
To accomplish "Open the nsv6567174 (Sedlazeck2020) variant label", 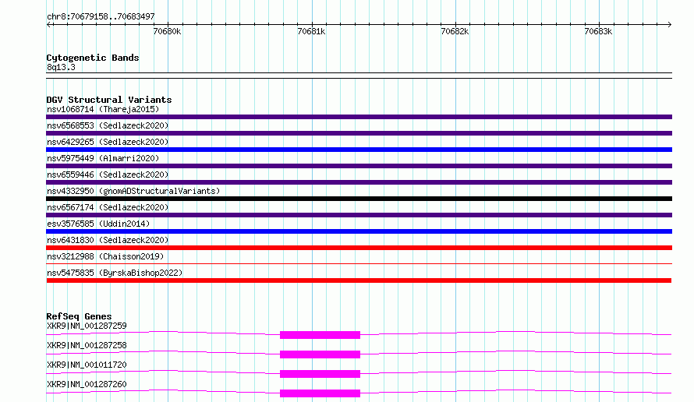I will coord(108,207).
